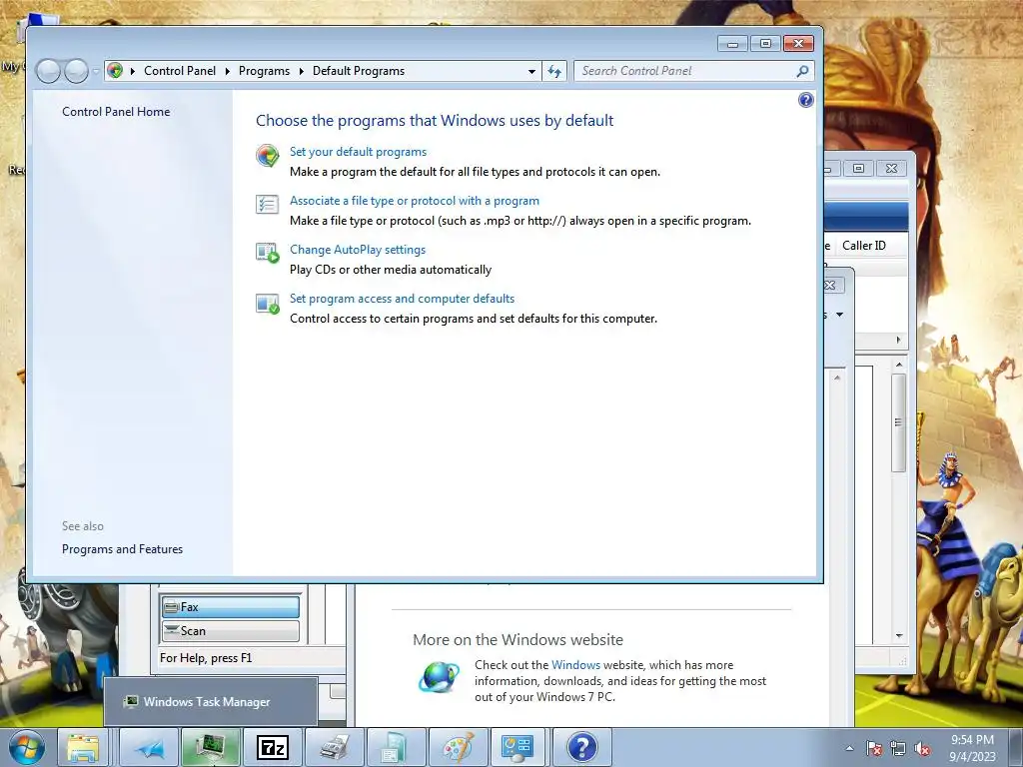The width and height of the screenshot is (1023, 767).
Task: Switch to Windows Fax and Scan taskbar button
Action: coord(335,747)
